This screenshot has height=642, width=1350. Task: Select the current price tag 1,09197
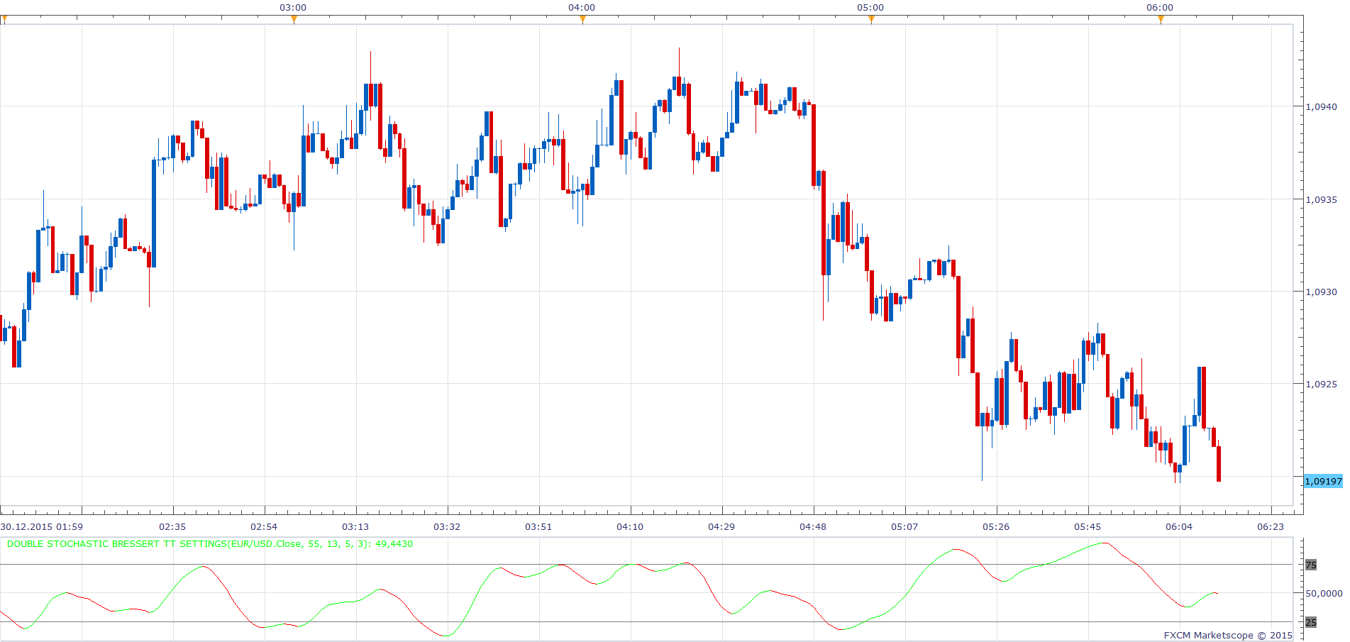1324,481
